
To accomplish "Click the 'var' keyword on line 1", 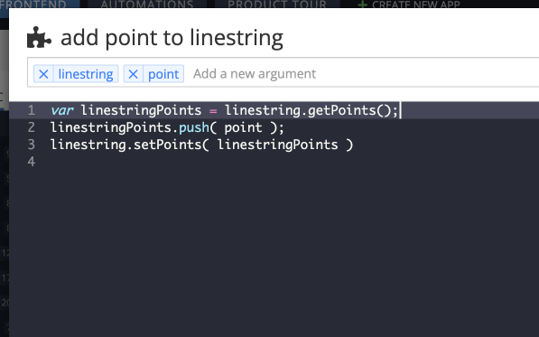I will (x=62, y=110).
